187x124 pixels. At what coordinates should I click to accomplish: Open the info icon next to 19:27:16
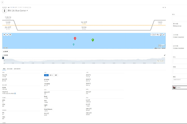[x=15, y=94]
